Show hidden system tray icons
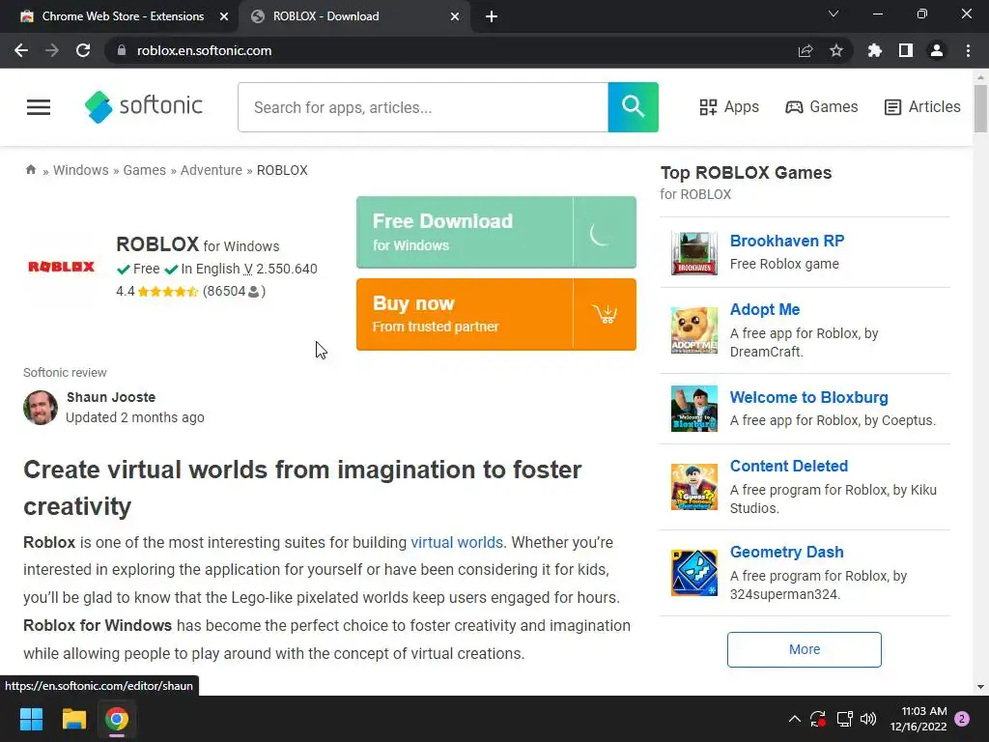Viewport: 989px width, 742px height. coord(795,719)
